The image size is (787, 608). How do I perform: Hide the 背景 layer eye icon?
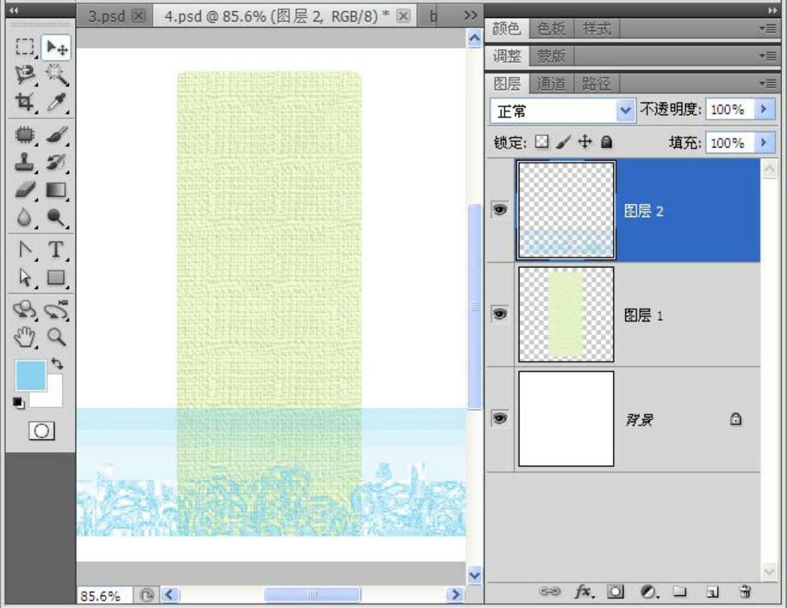(x=501, y=419)
